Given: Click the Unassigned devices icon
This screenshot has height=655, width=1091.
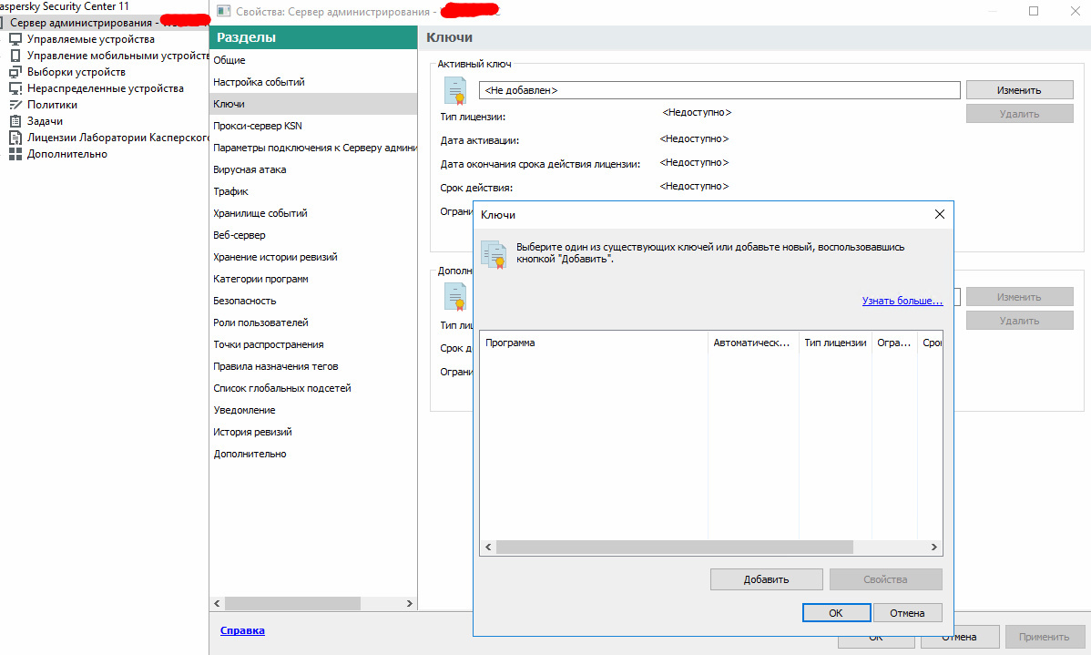Looking at the screenshot, I should 15,88.
